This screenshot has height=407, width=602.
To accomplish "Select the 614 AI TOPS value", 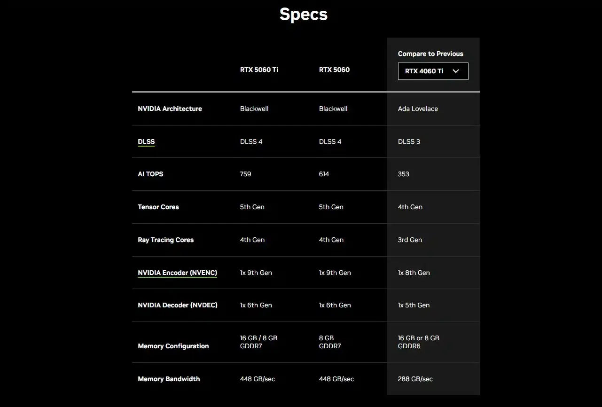I will (x=324, y=174).
